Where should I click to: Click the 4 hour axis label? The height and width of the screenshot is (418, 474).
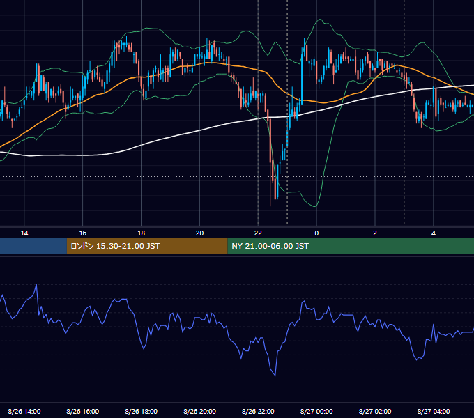[434, 233]
